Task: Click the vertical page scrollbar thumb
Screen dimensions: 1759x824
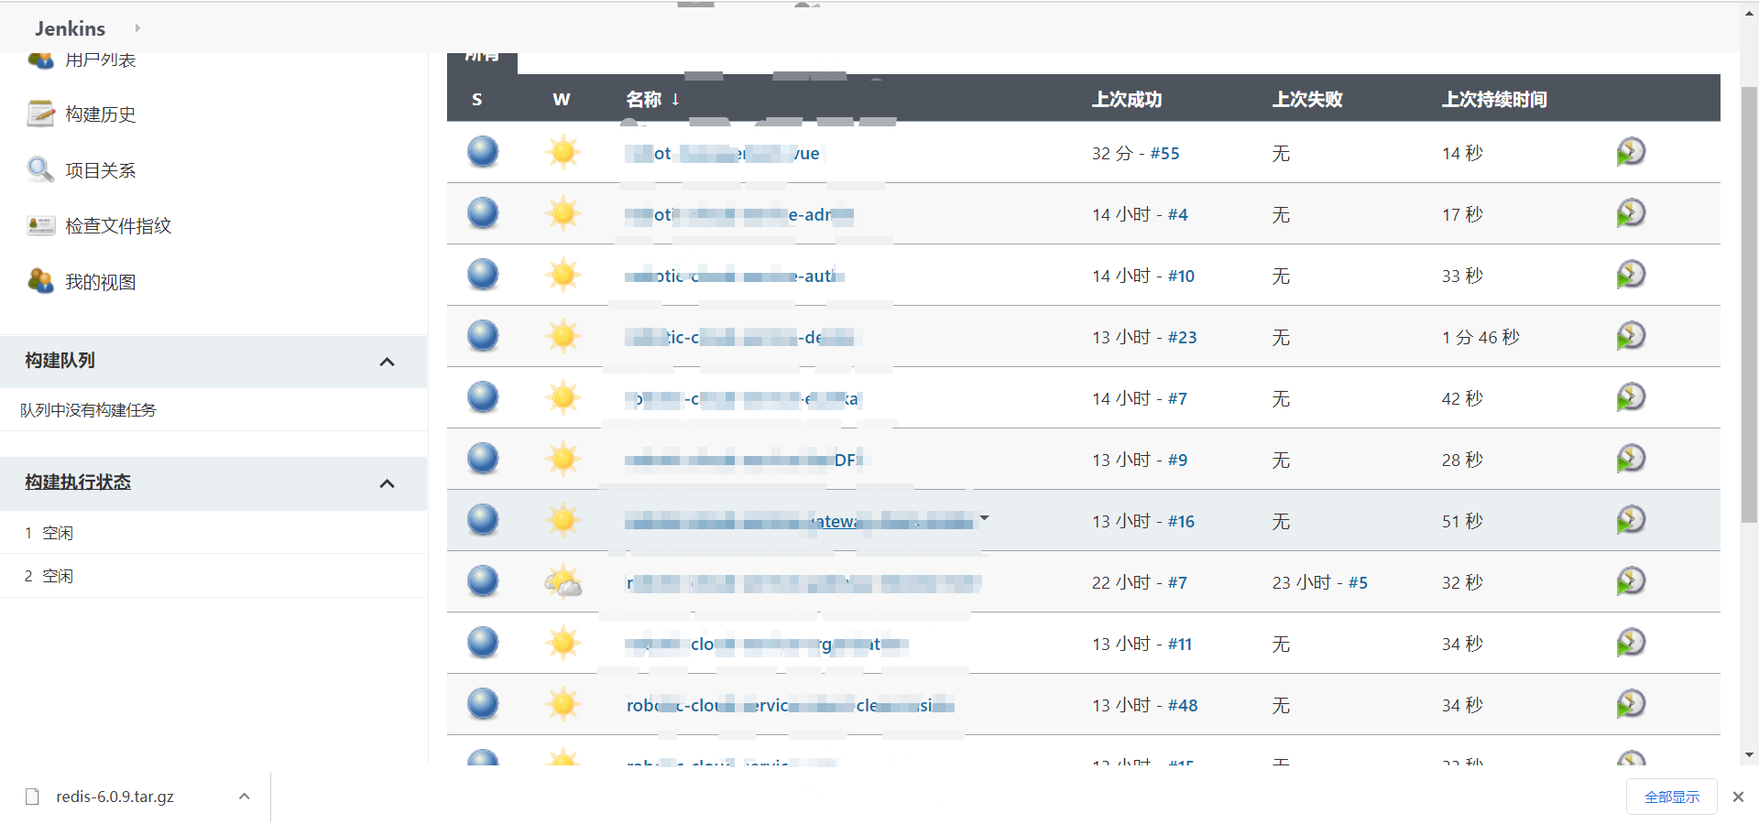Action: (1749, 305)
